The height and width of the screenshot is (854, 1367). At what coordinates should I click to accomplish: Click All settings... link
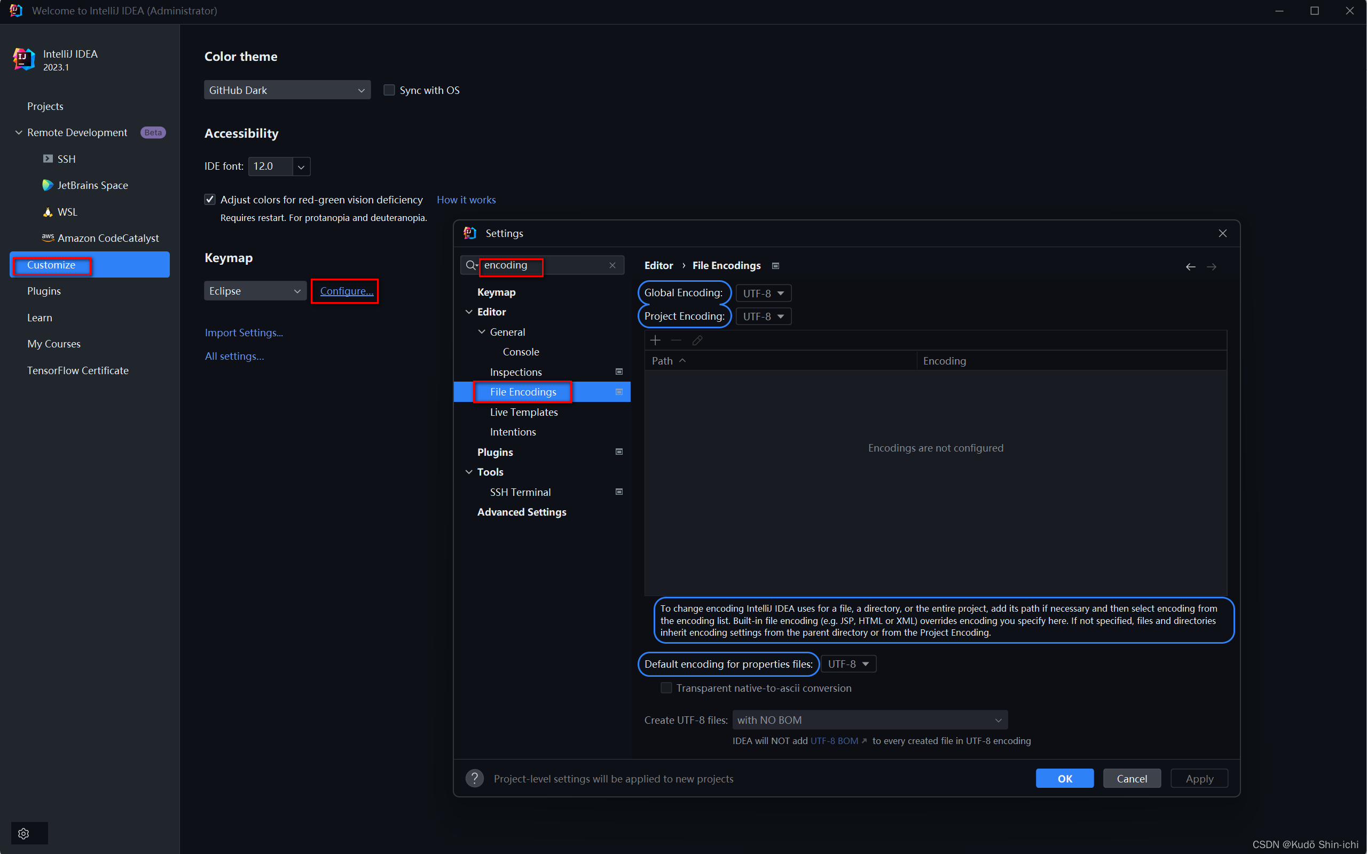[x=234, y=357]
